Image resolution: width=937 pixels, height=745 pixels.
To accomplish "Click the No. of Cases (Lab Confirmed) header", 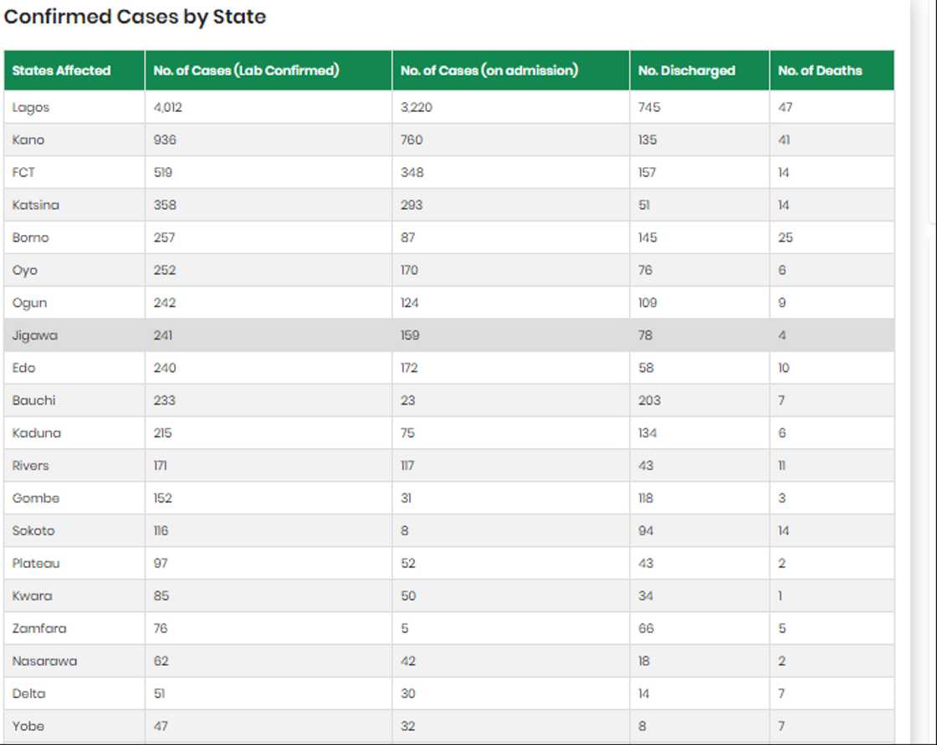I will pyautogui.click(x=246, y=71).
